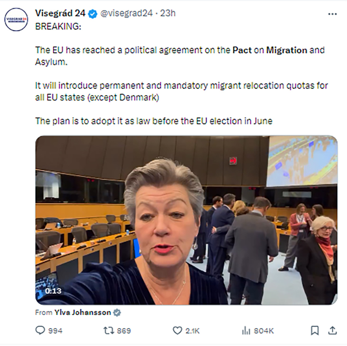
Task: Click the 869 reposts count
Action: click(x=123, y=331)
